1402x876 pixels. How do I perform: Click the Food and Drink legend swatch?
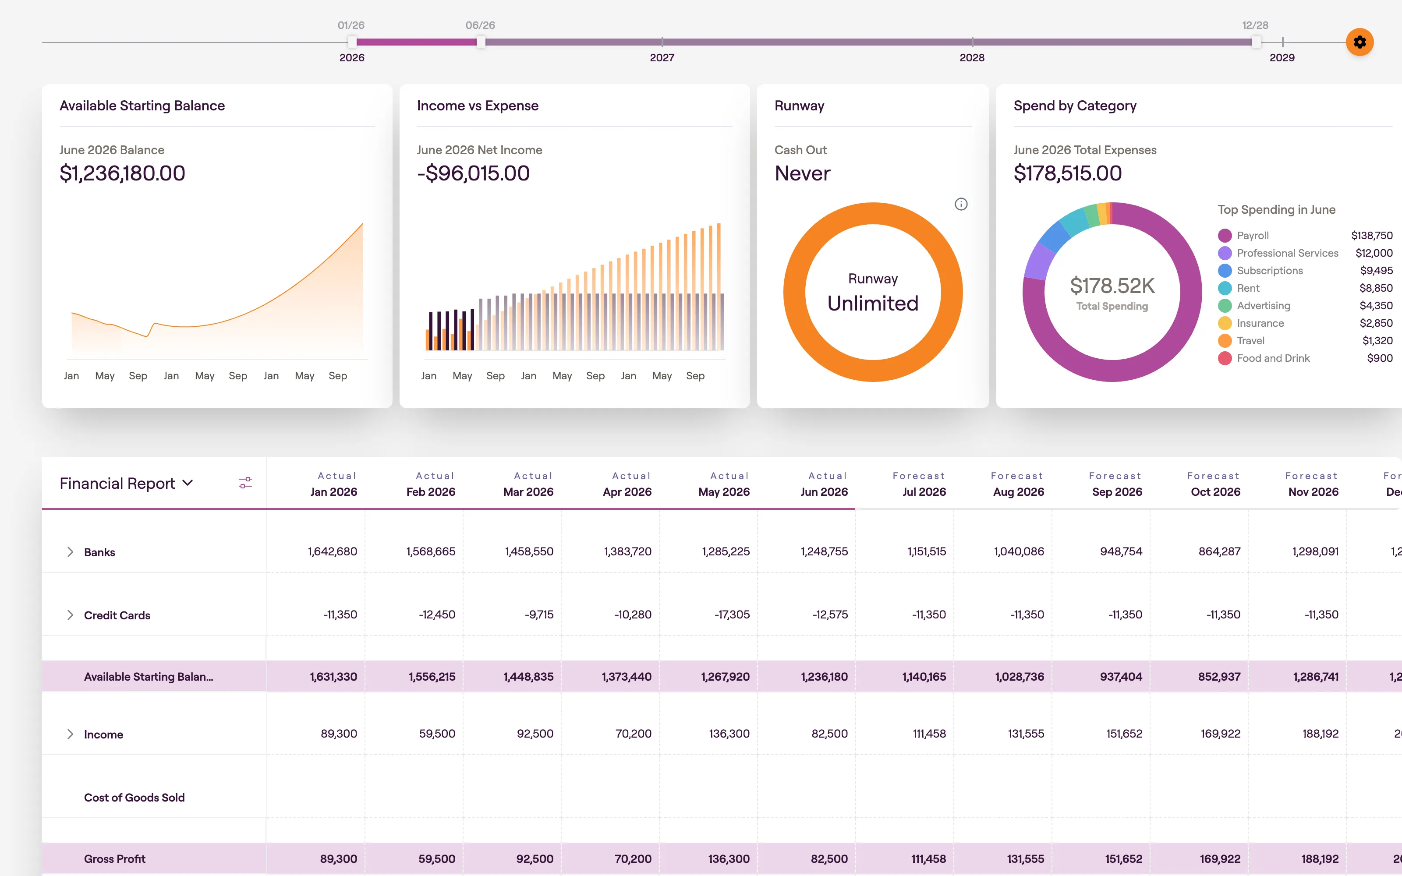[x=1225, y=358]
